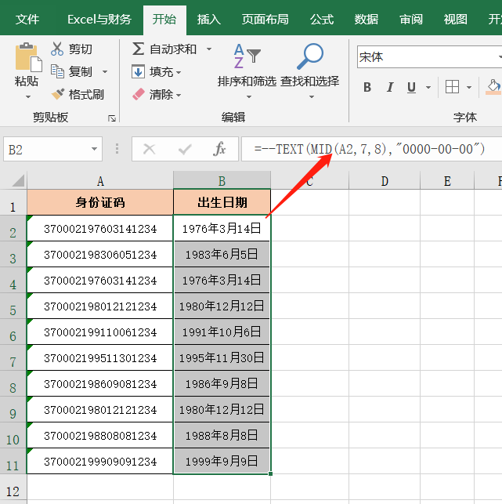
Task: Switch to 开始 tab
Action: pyautogui.click(x=164, y=20)
